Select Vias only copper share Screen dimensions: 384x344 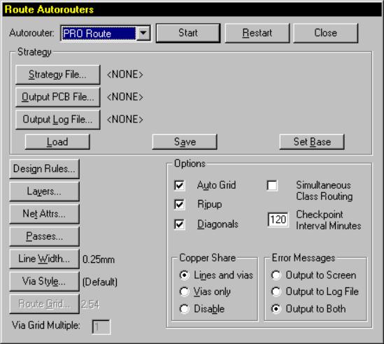[184, 292]
